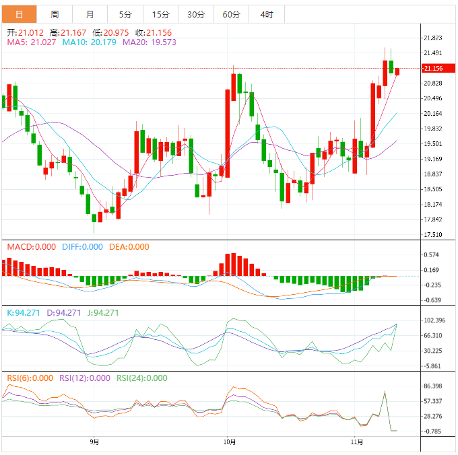Click the 86.398 RSI axis label
This screenshot has width=458, height=455.
click(x=433, y=386)
